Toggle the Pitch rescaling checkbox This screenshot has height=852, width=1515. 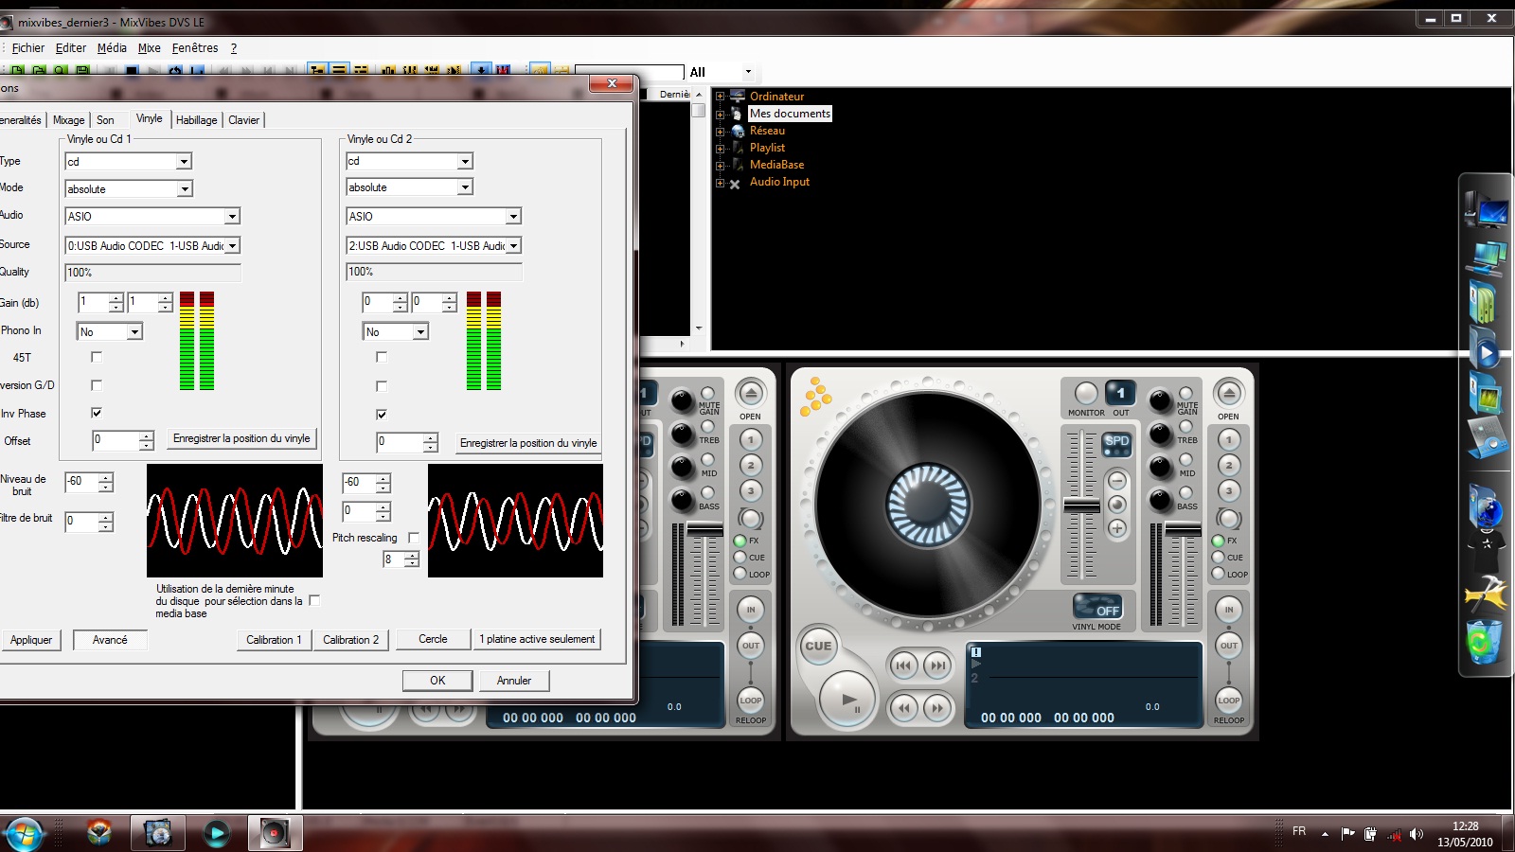413,538
